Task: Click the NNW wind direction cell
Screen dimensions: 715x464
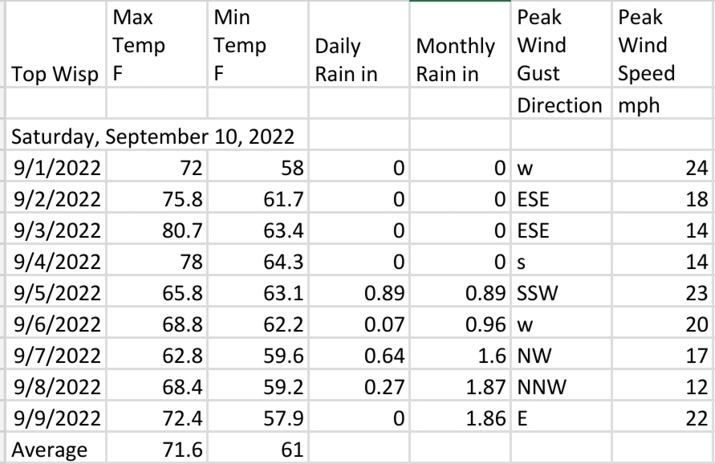Action: click(562, 386)
